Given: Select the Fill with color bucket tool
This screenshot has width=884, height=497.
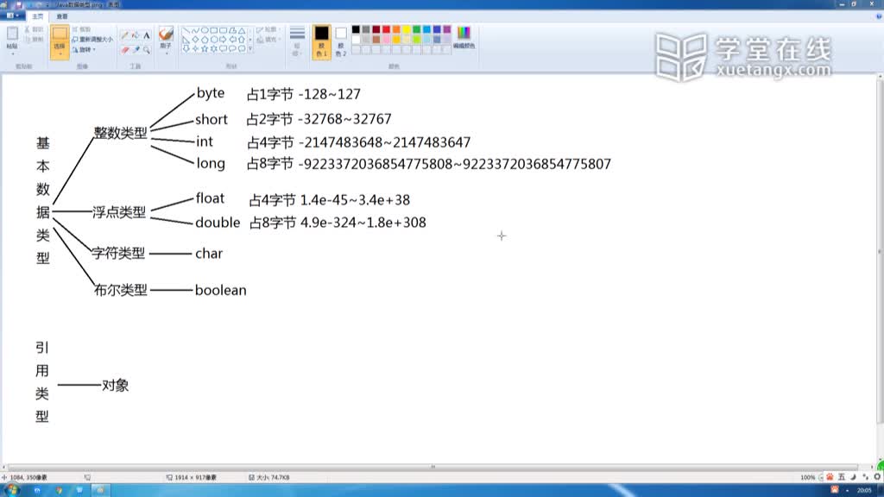Looking at the screenshot, I should (136, 35).
